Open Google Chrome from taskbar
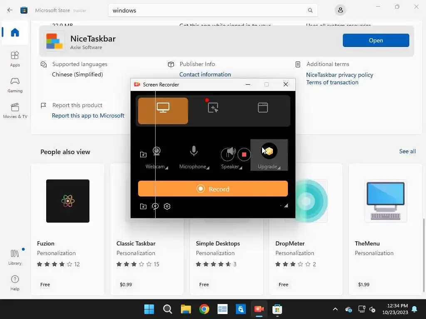The width and height of the screenshot is (426, 319). 204,309
